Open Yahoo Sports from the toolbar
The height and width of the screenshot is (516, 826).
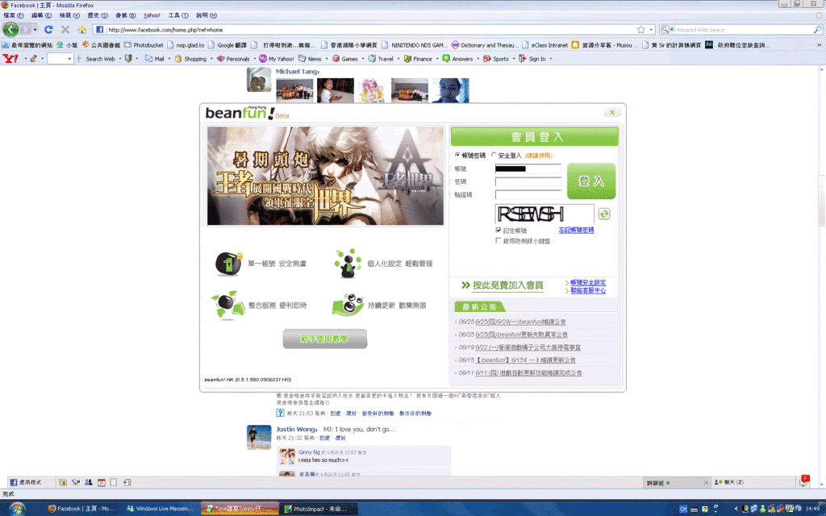496,59
